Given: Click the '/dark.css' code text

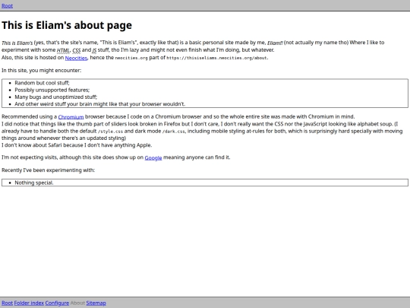Looking at the screenshot, I should coord(174,132).
